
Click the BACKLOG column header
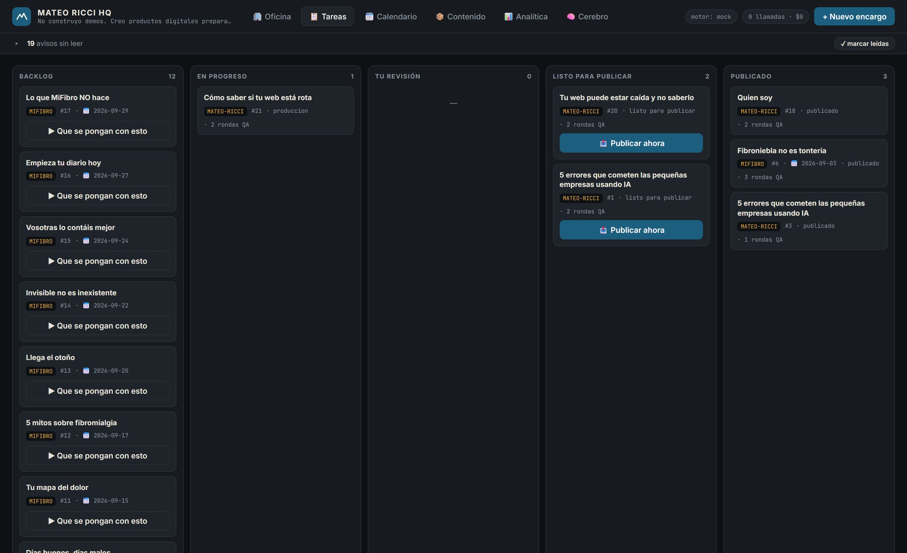36,77
